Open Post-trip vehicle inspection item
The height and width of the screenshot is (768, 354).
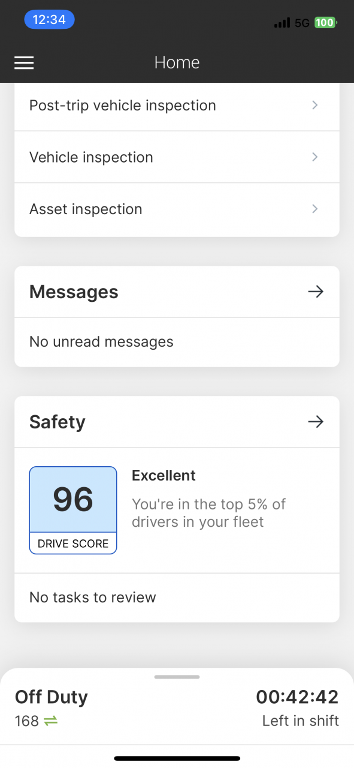(177, 106)
